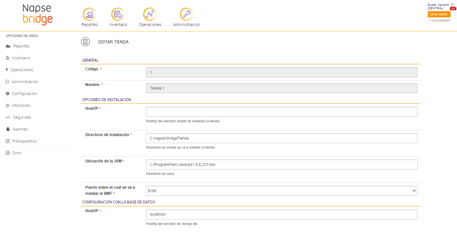Focus the empty Host/IP field under installation options
This screenshot has height=232, width=457.
click(281, 112)
